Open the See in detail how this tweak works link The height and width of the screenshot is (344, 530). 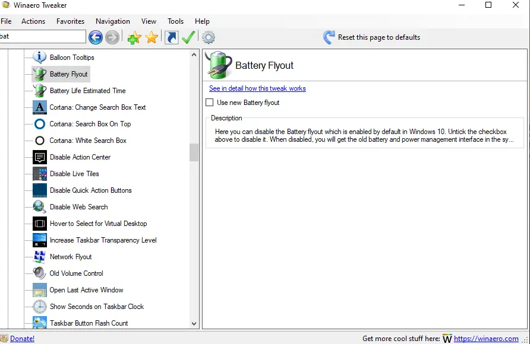click(x=257, y=88)
